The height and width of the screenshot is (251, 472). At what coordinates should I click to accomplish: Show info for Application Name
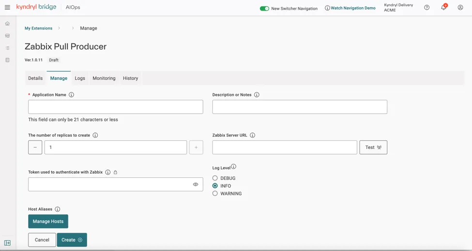(71, 95)
